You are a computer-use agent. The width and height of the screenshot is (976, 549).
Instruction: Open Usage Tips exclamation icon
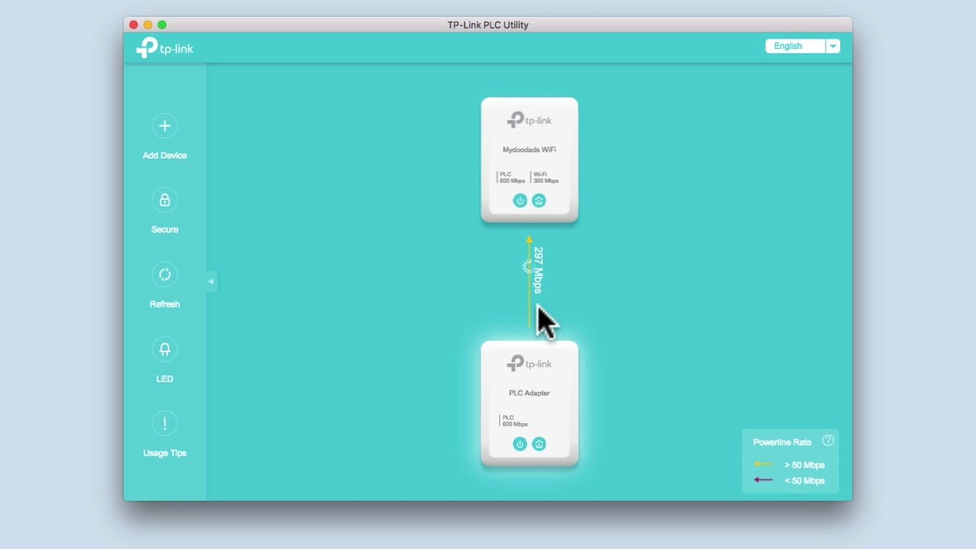tap(165, 423)
